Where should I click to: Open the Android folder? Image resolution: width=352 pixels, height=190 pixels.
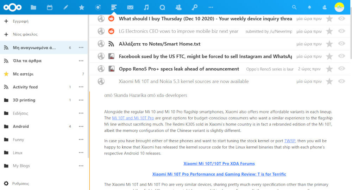coord(21,126)
